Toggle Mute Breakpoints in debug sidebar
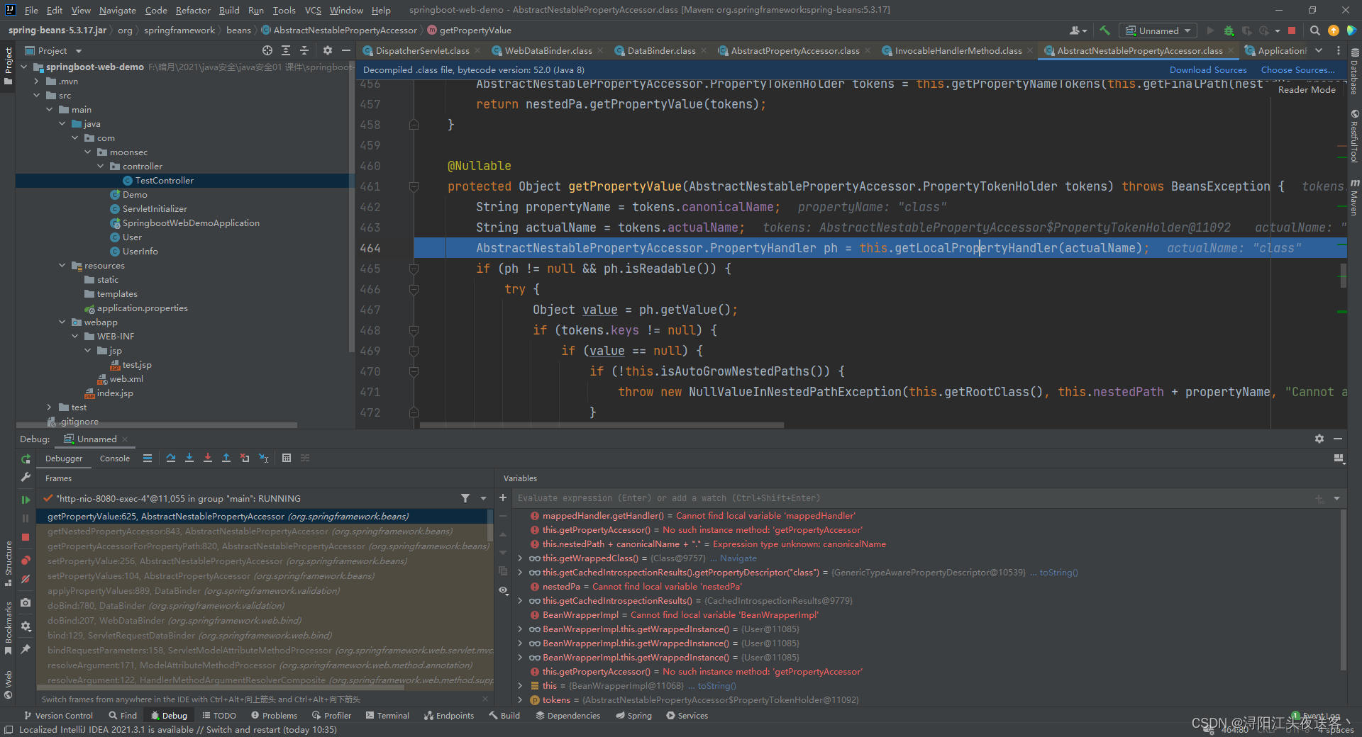Image resolution: width=1362 pixels, height=737 pixels. [x=26, y=579]
